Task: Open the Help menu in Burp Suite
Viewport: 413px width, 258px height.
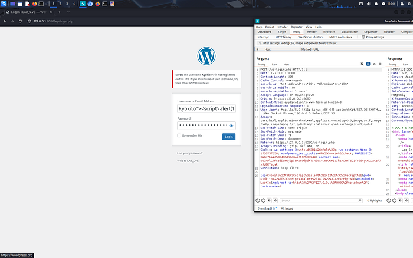Action: click(318, 27)
